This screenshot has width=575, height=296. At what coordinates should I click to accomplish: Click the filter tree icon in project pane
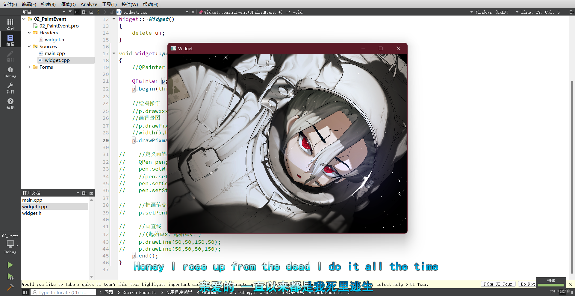click(x=70, y=12)
